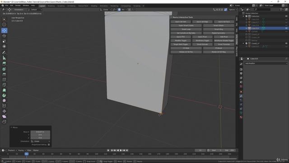Open Orientation Global dropdown in Move panel
This screenshot has height=163, width=289.
pos(40,141)
